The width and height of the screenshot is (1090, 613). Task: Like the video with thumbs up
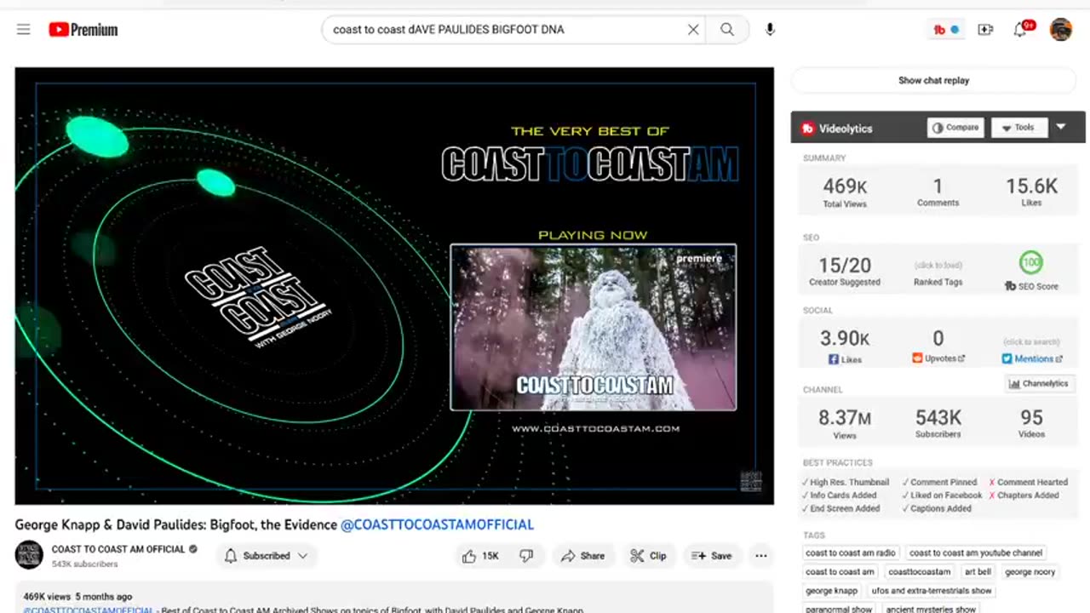[x=480, y=556]
